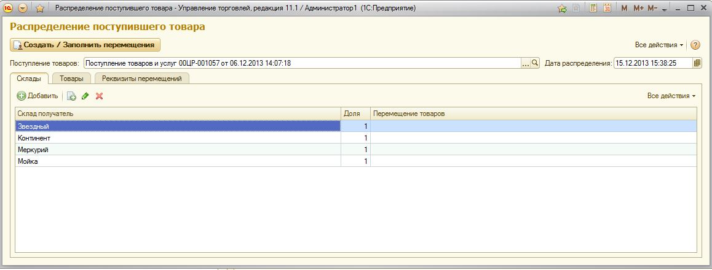This screenshot has height=270, width=712.
Task: Click the Доля value in Меркурий row
Action: tap(355, 150)
